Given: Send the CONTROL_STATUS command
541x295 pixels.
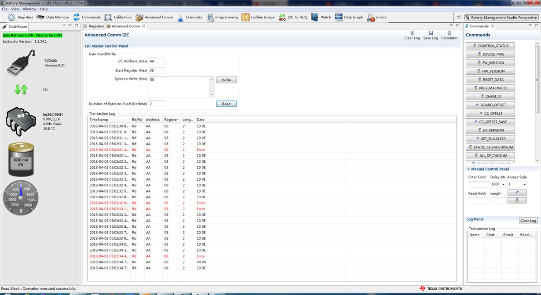Looking at the screenshot, I should click(x=490, y=46).
